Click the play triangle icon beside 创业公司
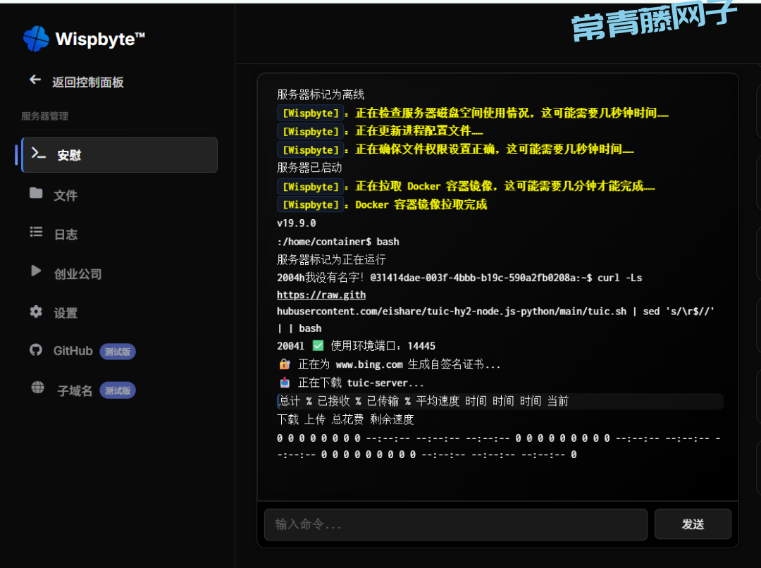Image resolution: width=761 pixels, height=568 pixels. (x=36, y=271)
